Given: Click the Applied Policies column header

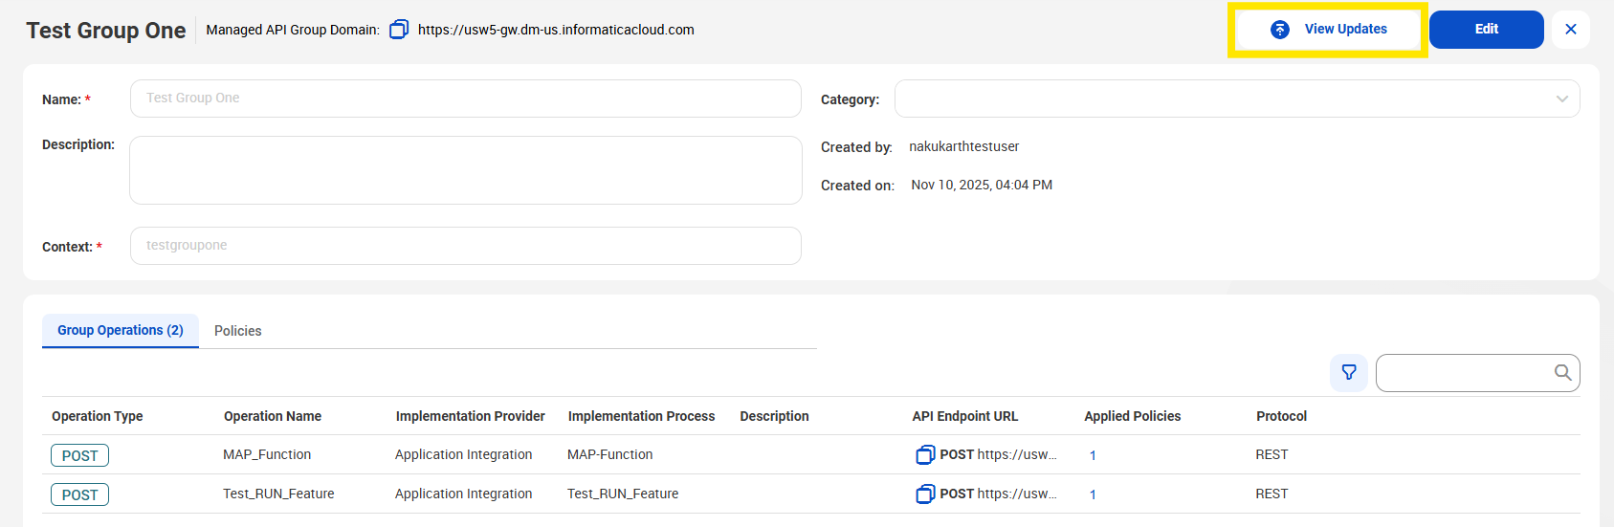Looking at the screenshot, I should click(x=1133, y=417).
